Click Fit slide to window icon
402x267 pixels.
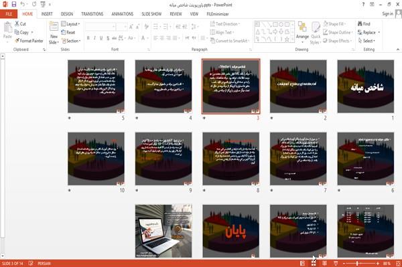pyautogui.click(x=398, y=264)
